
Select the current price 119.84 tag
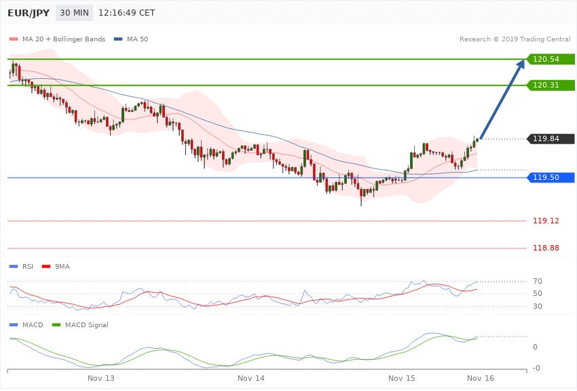(551, 139)
